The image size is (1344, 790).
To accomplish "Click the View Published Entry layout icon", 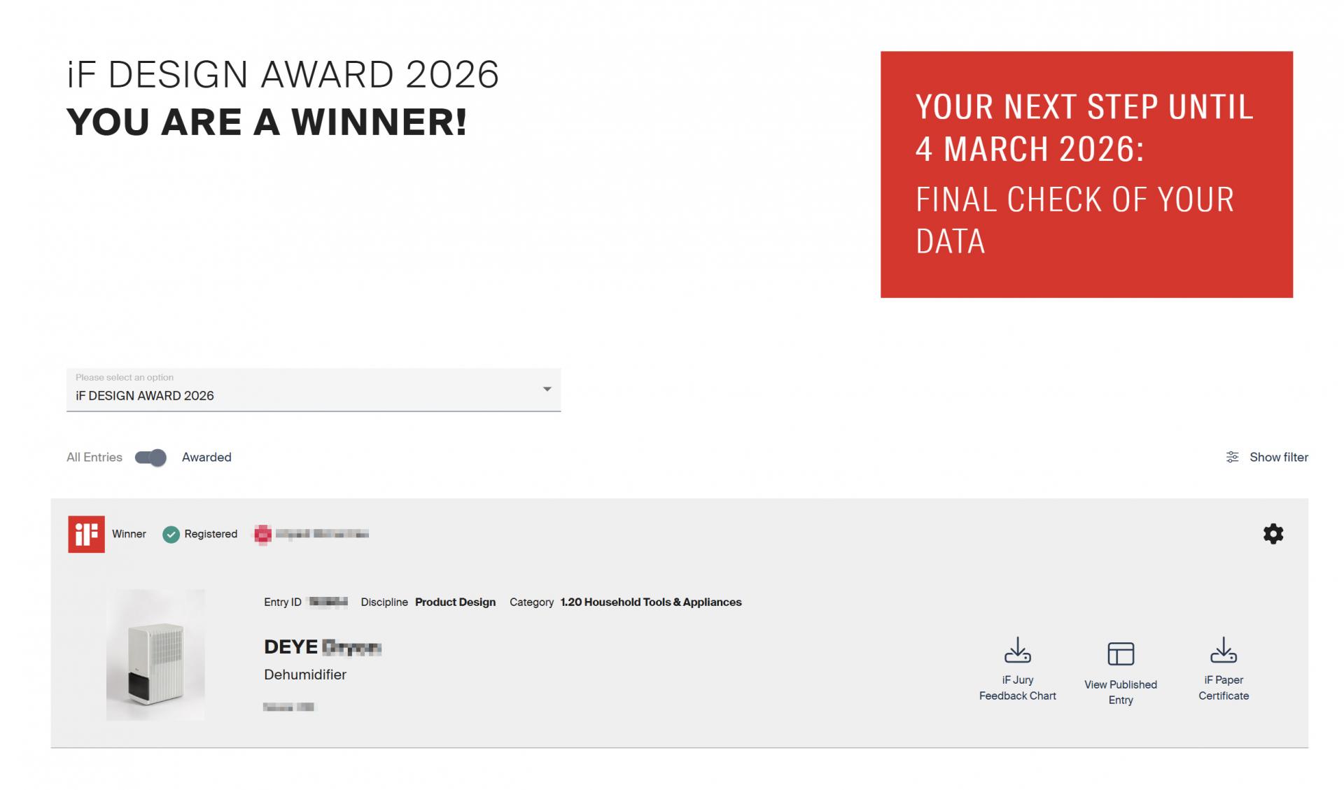I will coord(1120,654).
